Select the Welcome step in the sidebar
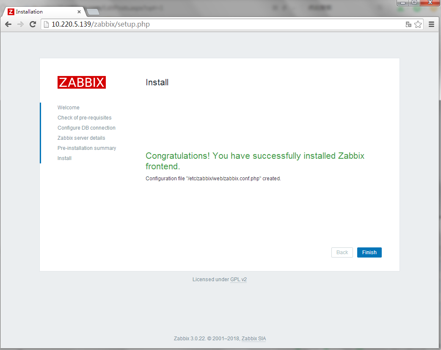This screenshot has height=350, width=441. pyautogui.click(x=68, y=108)
